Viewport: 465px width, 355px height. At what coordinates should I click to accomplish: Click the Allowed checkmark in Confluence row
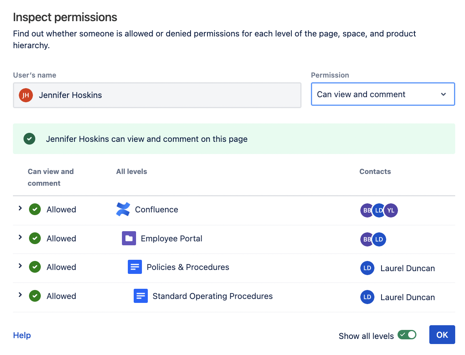click(35, 210)
